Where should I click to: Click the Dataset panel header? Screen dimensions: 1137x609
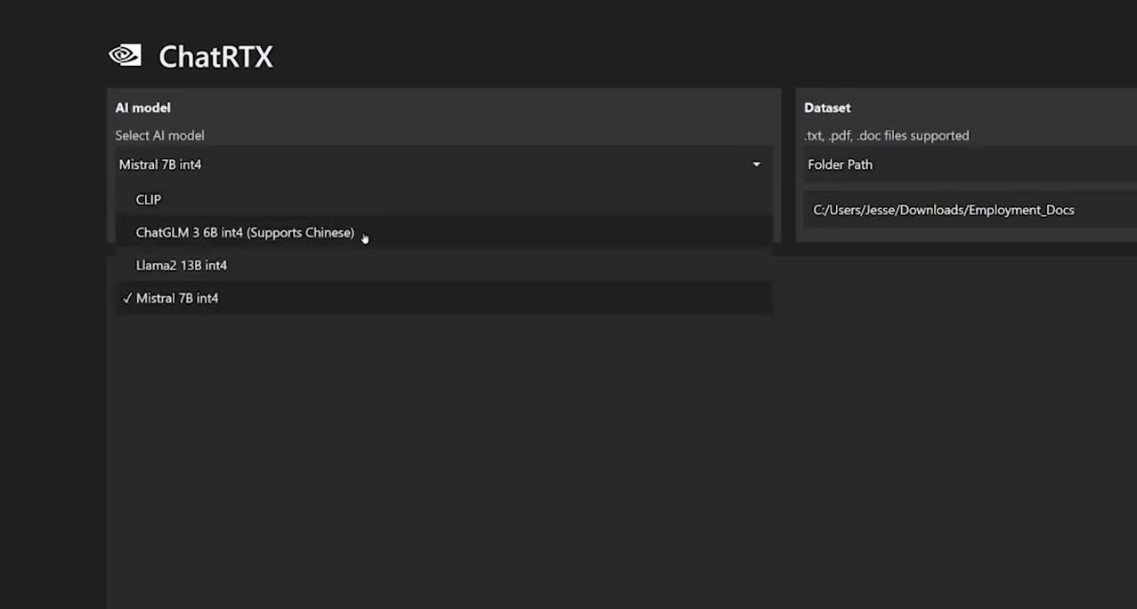[827, 108]
